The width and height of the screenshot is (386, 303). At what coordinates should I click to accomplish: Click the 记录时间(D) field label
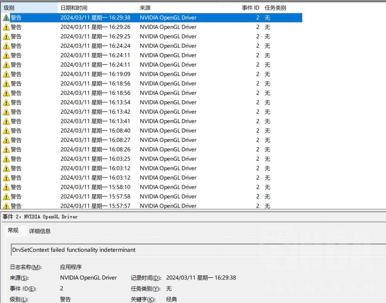(x=146, y=278)
